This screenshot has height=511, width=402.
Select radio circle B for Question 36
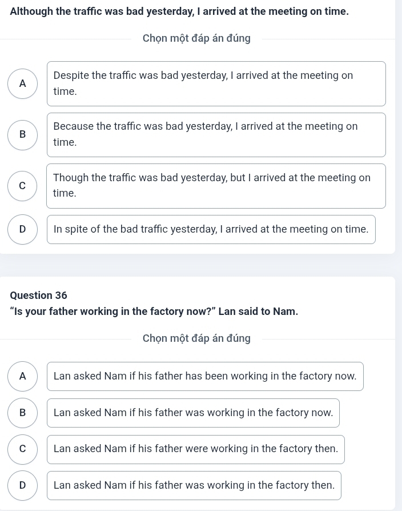click(22, 413)
